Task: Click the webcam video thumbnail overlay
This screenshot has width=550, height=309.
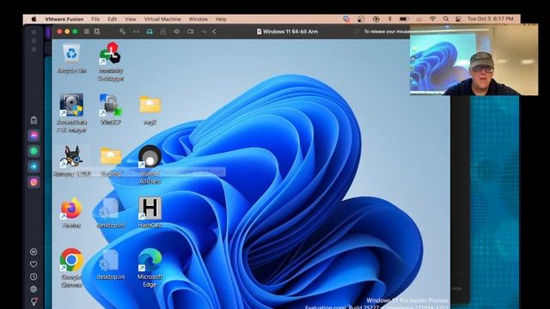Action: pos(474,59)
